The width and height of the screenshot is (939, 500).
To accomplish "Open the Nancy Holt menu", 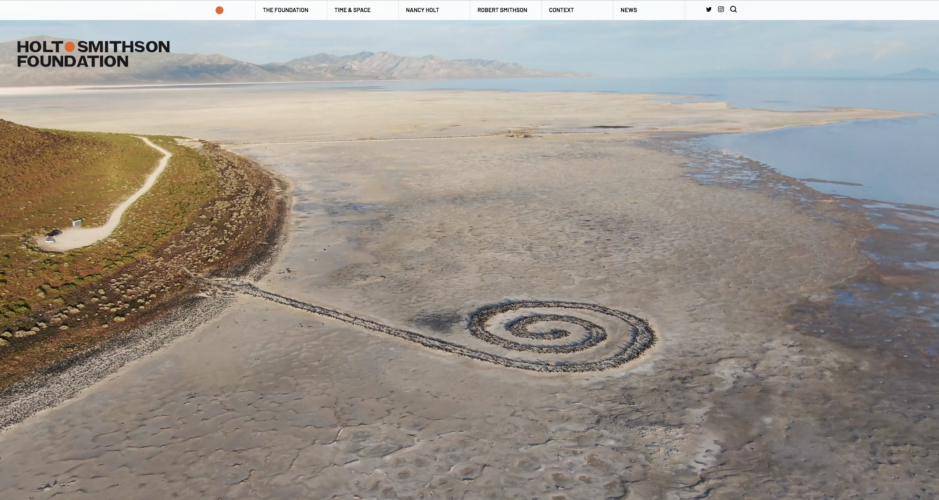I will click(422, 10).
